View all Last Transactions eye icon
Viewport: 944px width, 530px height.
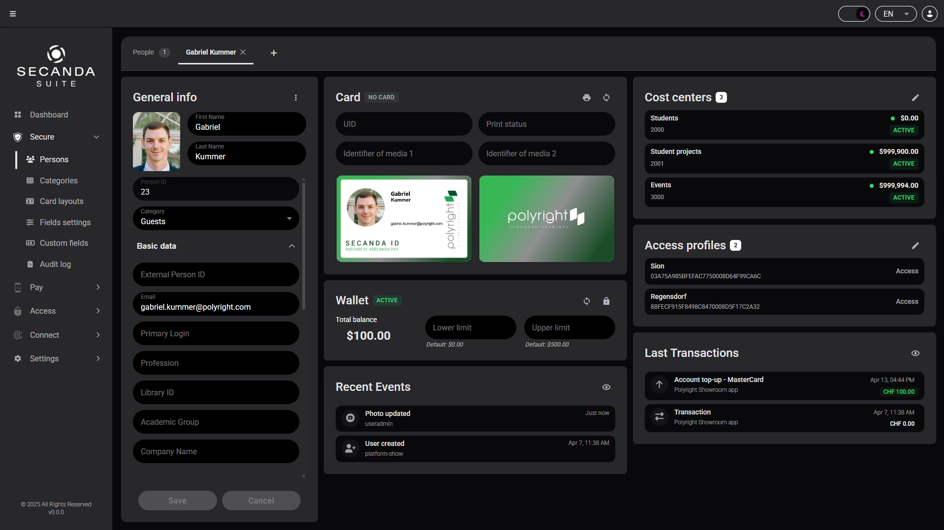(915, 353)
